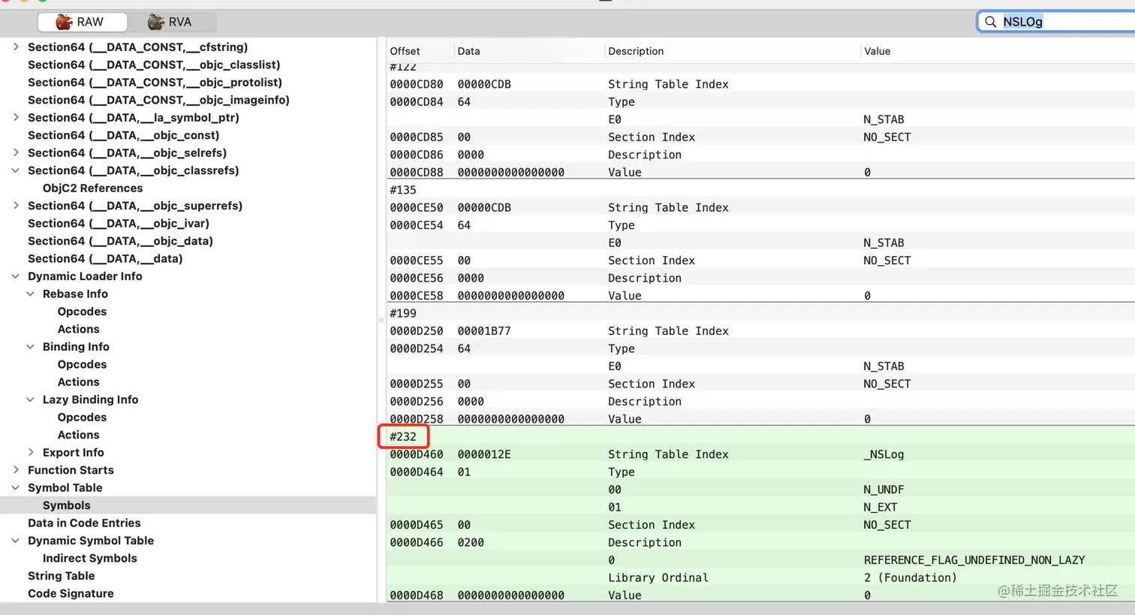Select row at offset 0000D250

pyautogui.click(x=760, y=330)
